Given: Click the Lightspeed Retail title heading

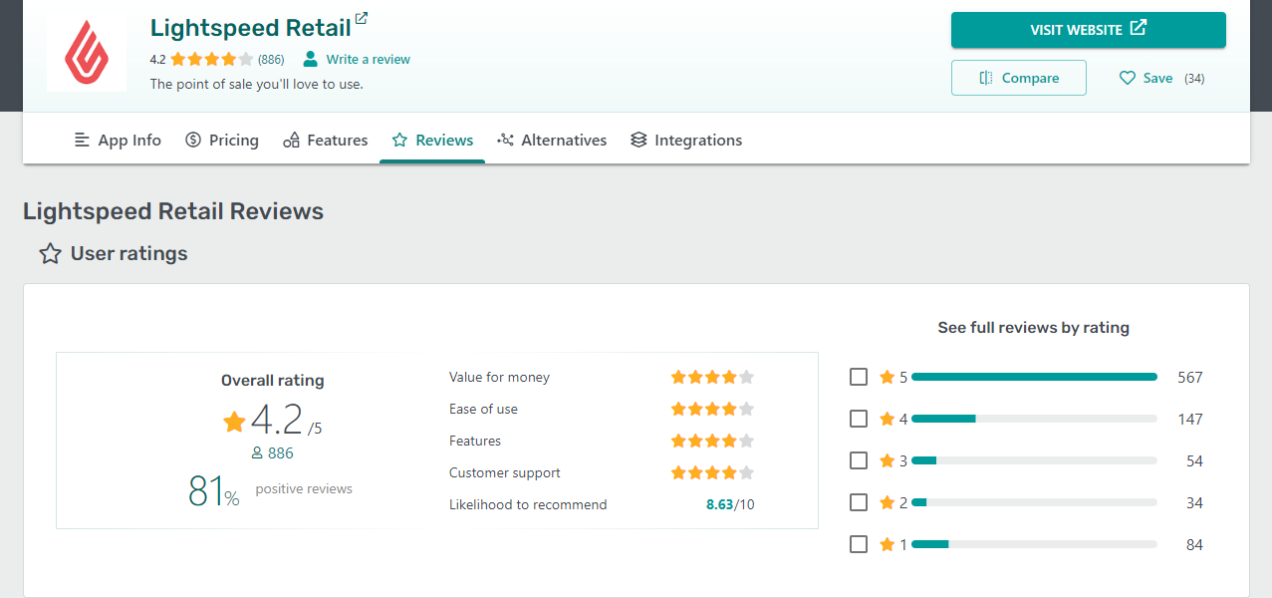Looking at the screenshot, I should [x=251, y=27].
